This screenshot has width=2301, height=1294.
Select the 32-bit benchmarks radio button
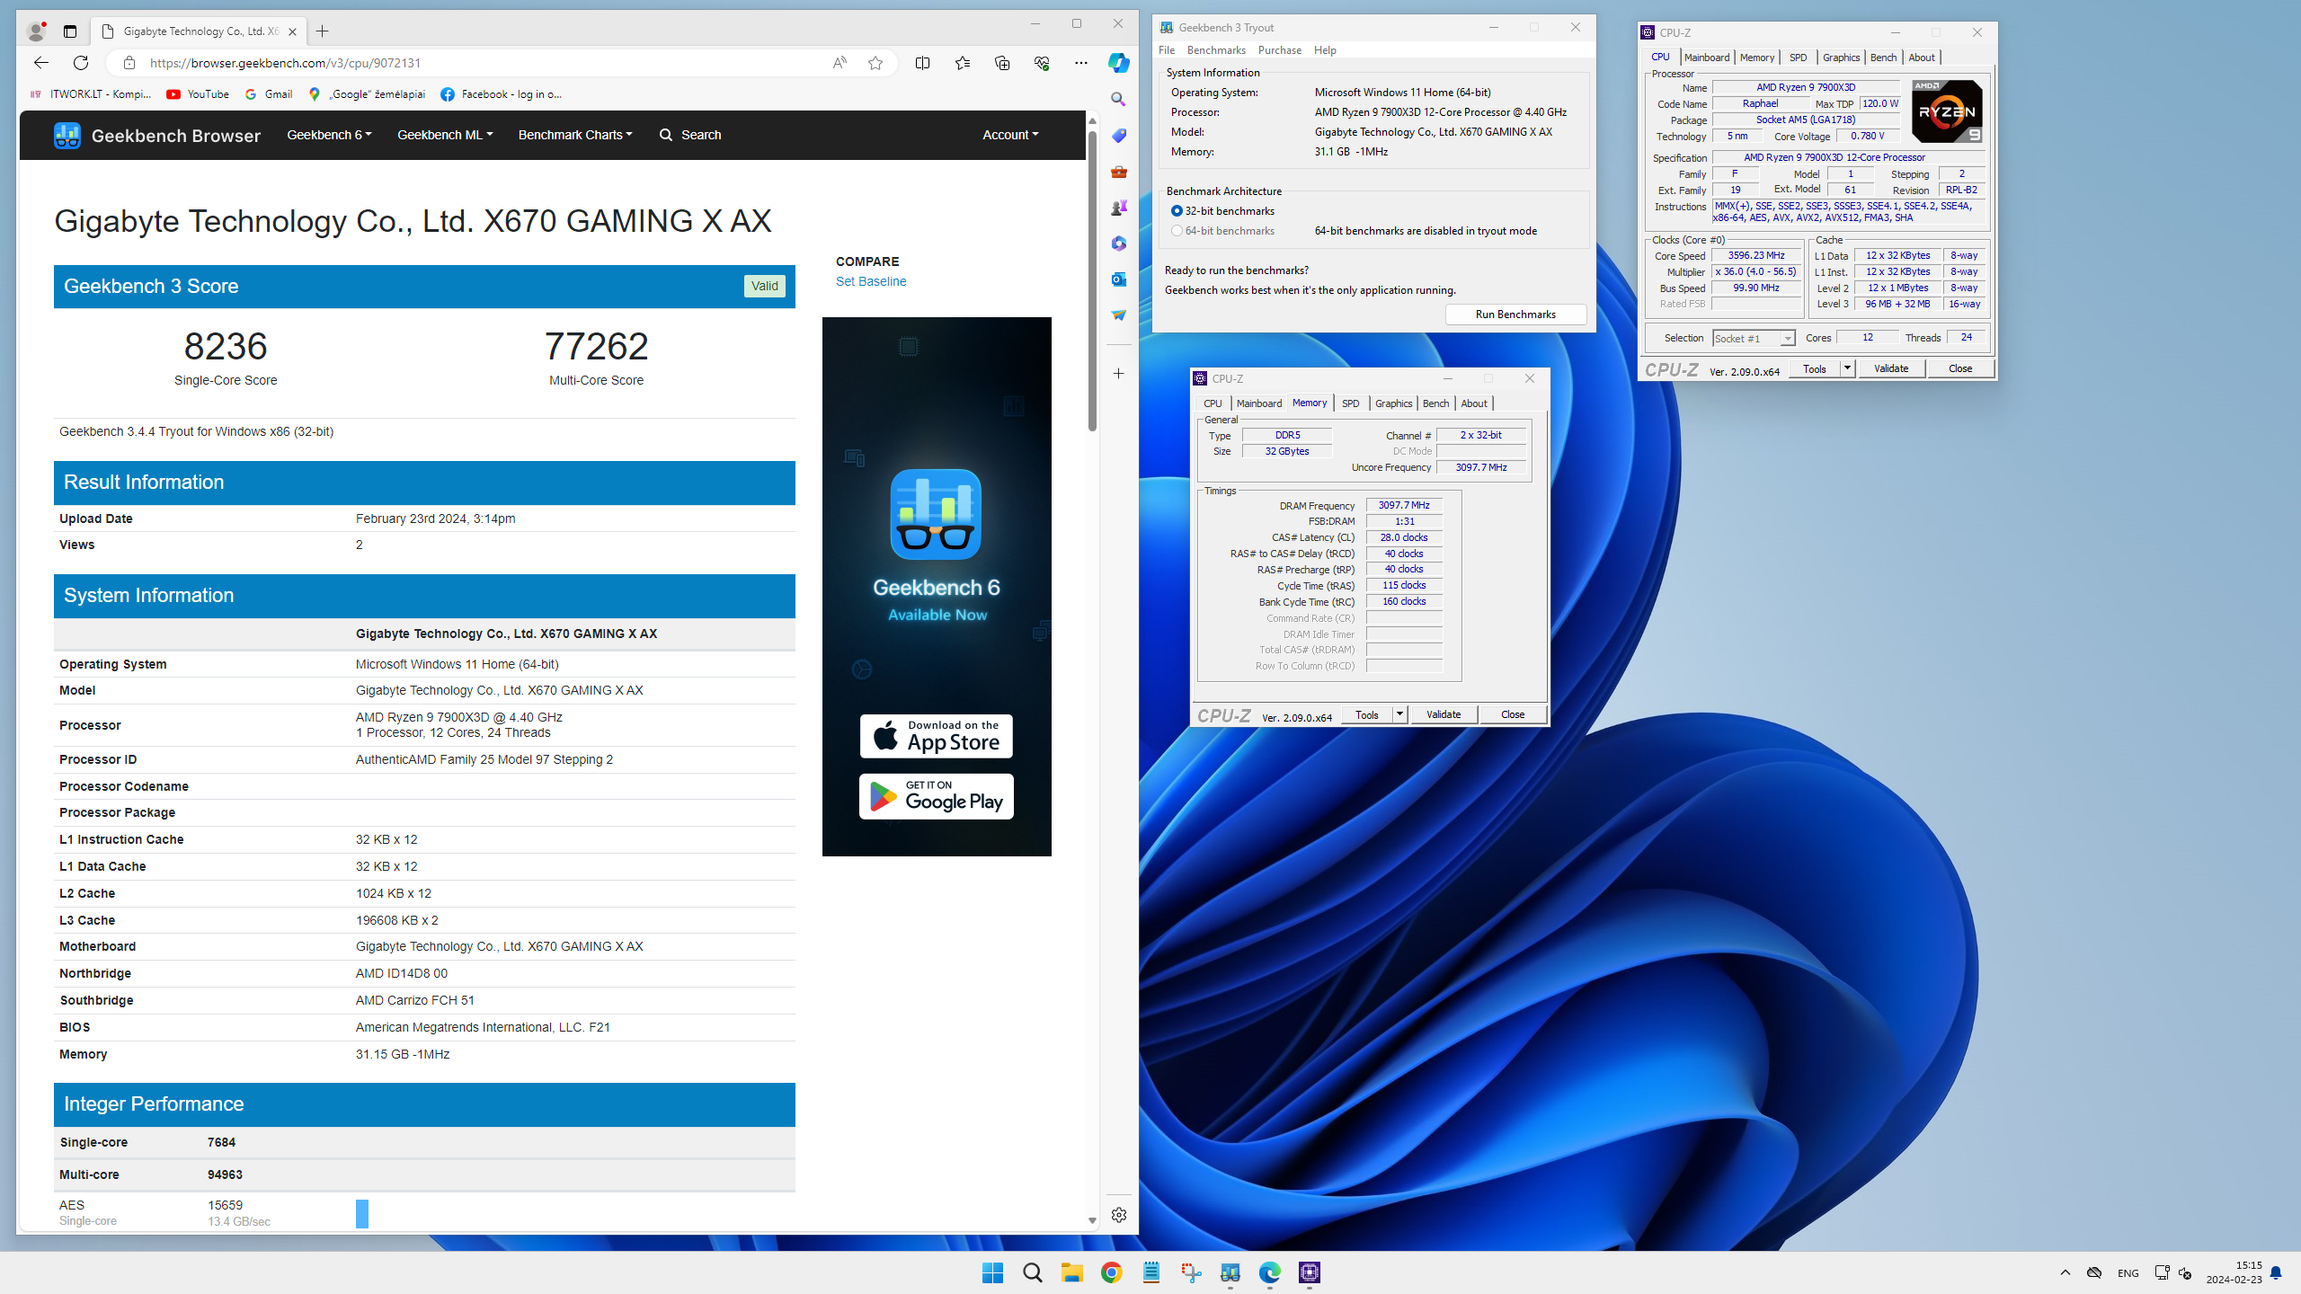pyautogui.click(x=1177, y=211)
